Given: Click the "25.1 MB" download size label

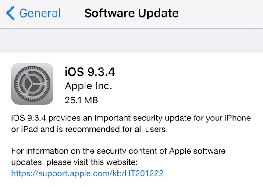Looking at the screenshot, I should click(81, 100).
